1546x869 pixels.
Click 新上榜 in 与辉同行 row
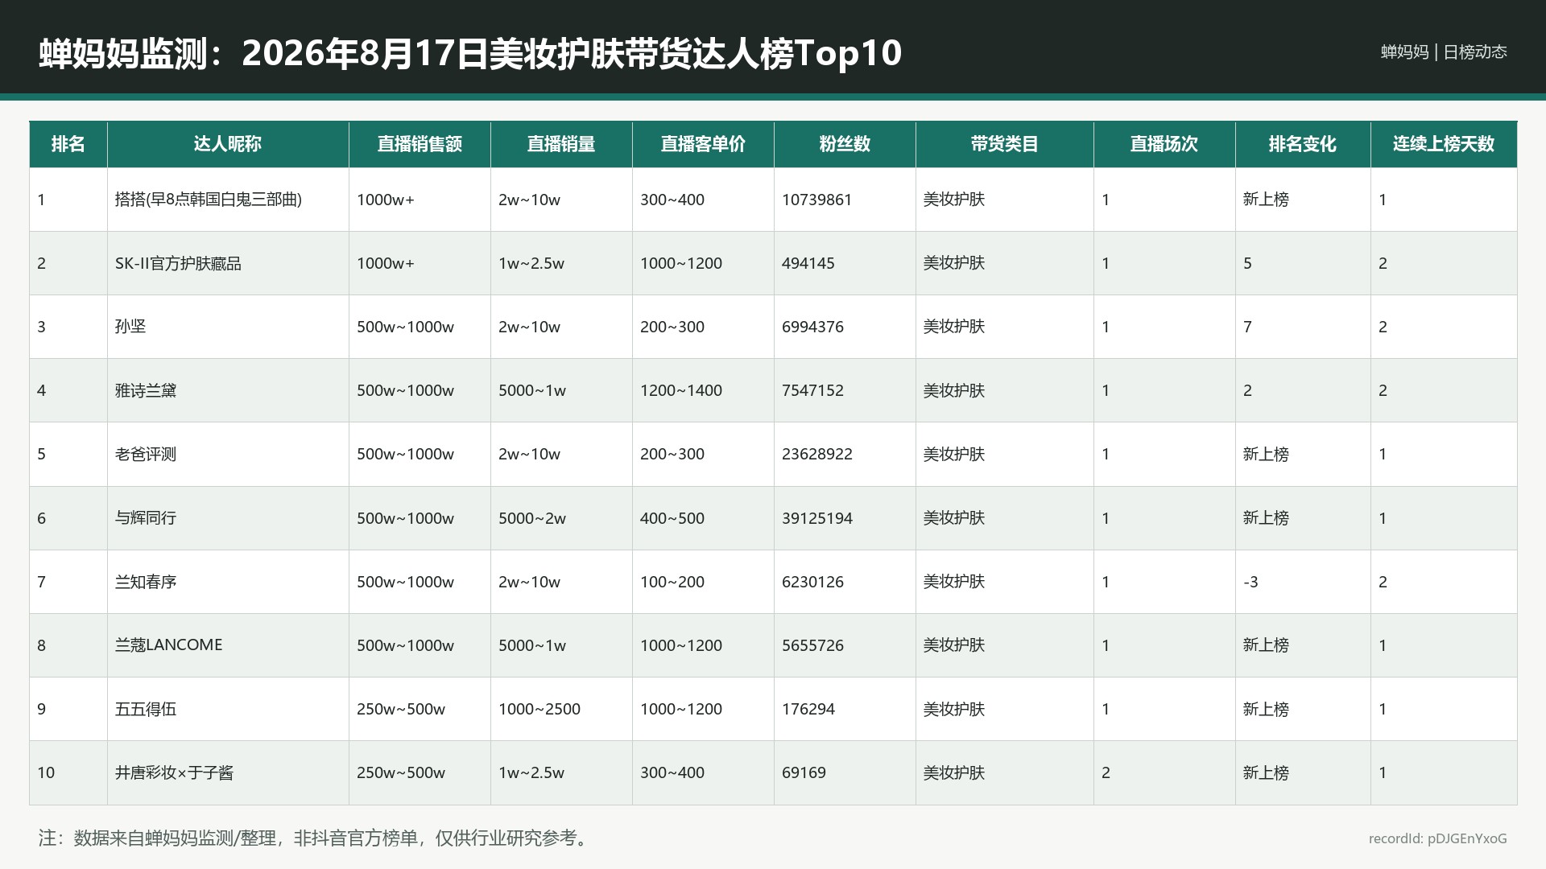tap(1266, 518)
